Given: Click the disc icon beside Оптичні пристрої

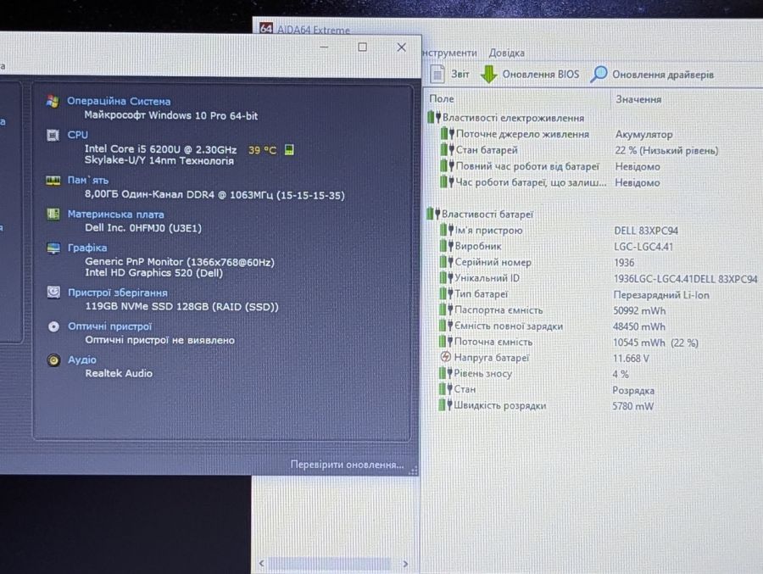Looking at the screenshot, I should [x=53, y=326].
